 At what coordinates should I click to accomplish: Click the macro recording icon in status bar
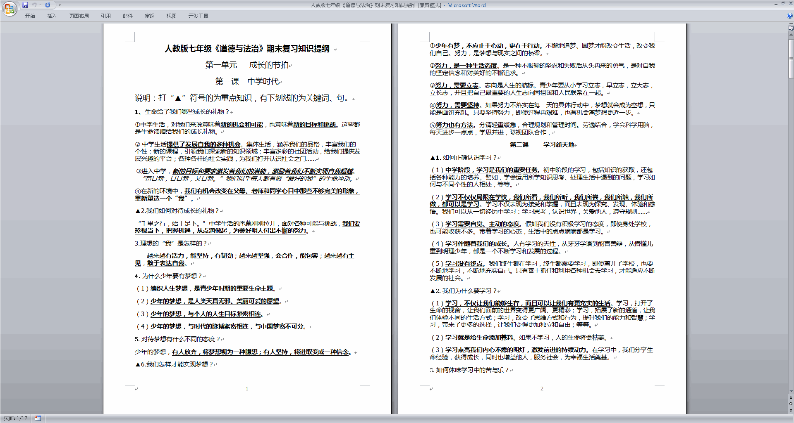[x=38, y=418]
